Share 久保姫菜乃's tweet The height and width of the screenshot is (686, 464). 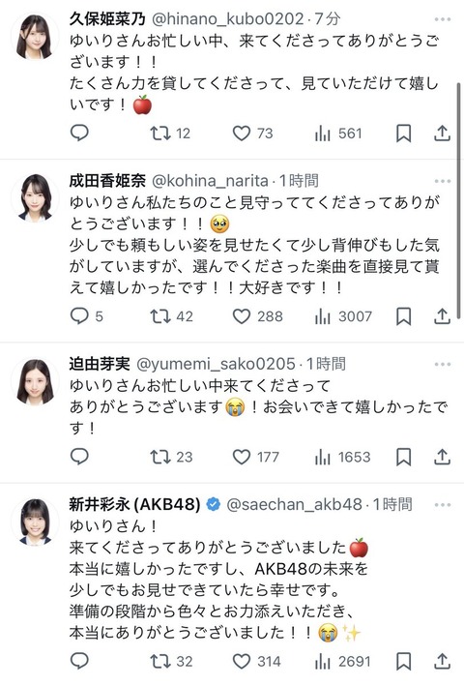[x=442, y=133]
